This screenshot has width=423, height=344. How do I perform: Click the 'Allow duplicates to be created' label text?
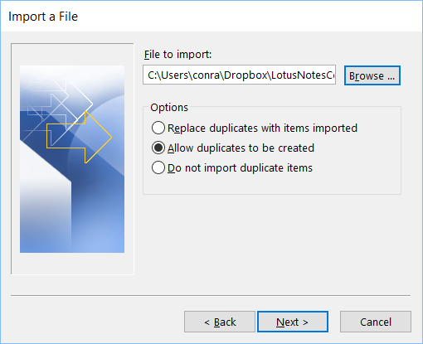[241, 148]
